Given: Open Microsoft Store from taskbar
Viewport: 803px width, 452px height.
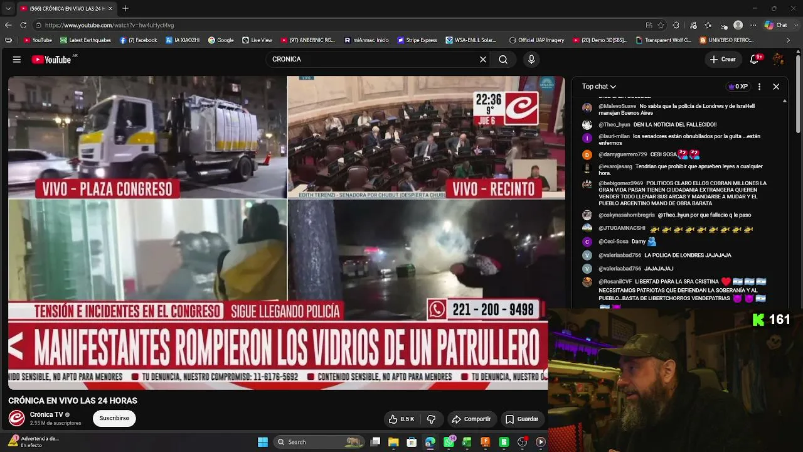Looking at the screenshot, I should click(x=412, y=442).
